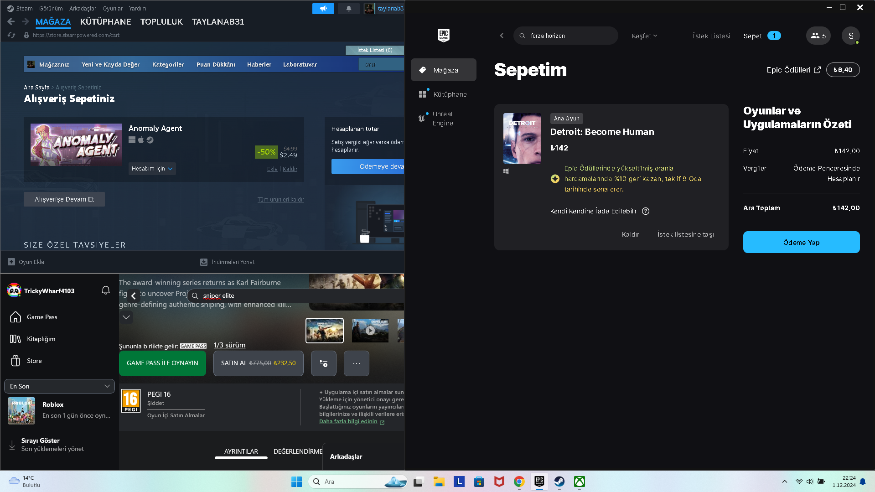The image size is (875, 492).
Task: Switch to Xbox DEĞERLENDİRME tab
Action: coord(298,451)
